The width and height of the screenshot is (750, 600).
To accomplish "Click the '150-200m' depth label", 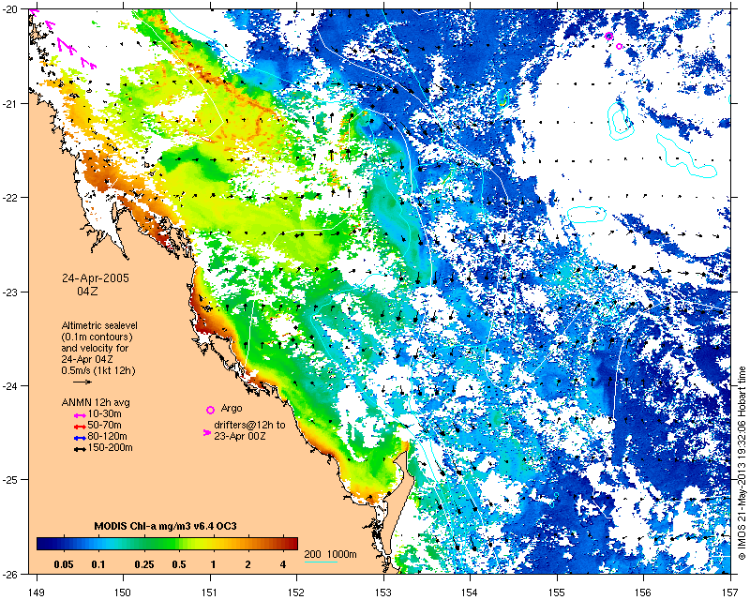I will pyautogui.click(x=110, y=448).
